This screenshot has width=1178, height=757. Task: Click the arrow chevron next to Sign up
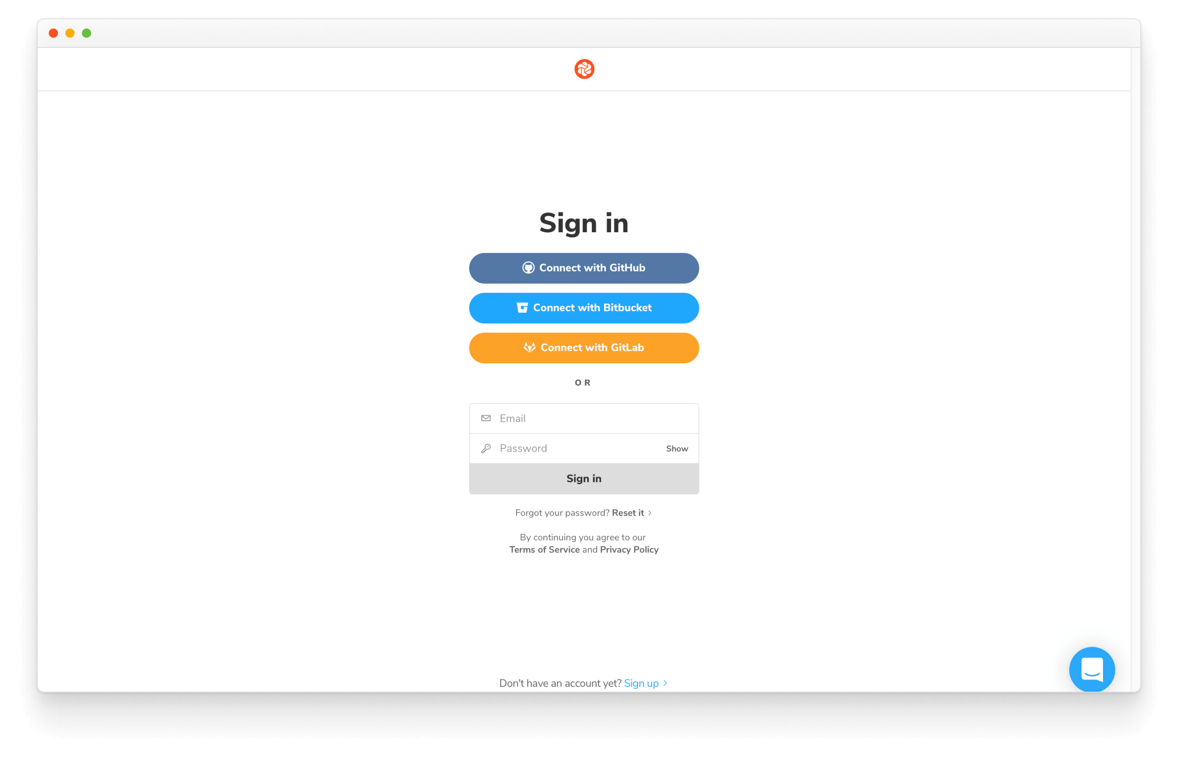[x=669, y=682]
